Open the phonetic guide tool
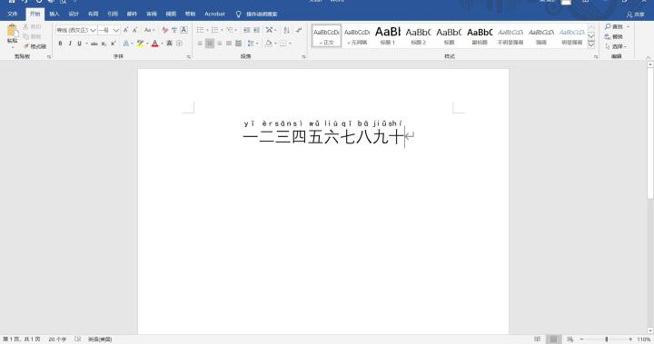This screenshot has height=344, width=654. (x=174, y=30)
